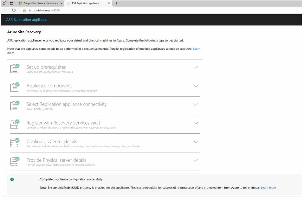This screenshot has height=200, width=304.
Task: View site information lock icon
Action: point(25,10)
